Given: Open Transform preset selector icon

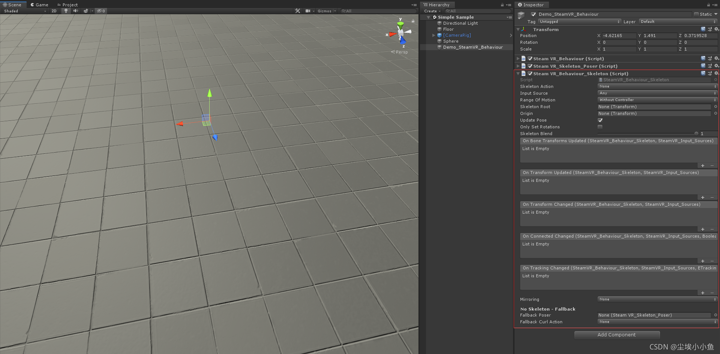Looking at the screenshot, I should pyautogui.click(x=709, y=29).
